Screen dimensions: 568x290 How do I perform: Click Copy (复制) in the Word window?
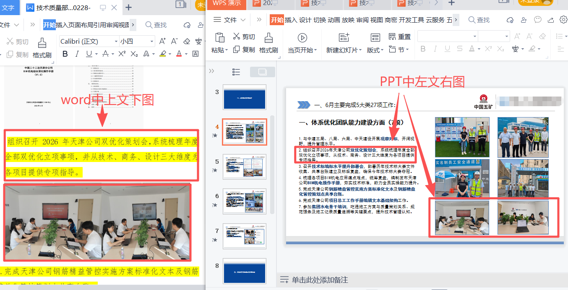[x=18, y=55]
